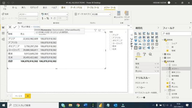Screen dimensions: 192x108
Task: Check アジア in the 地域 slicer
Action: (111, 35)
